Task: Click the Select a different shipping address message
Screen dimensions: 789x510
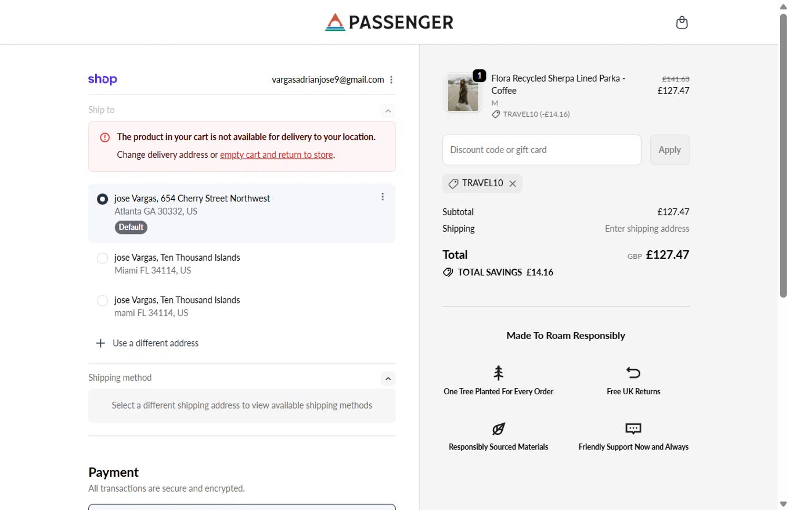Action: pyautogui.click(x=242, y=405)
